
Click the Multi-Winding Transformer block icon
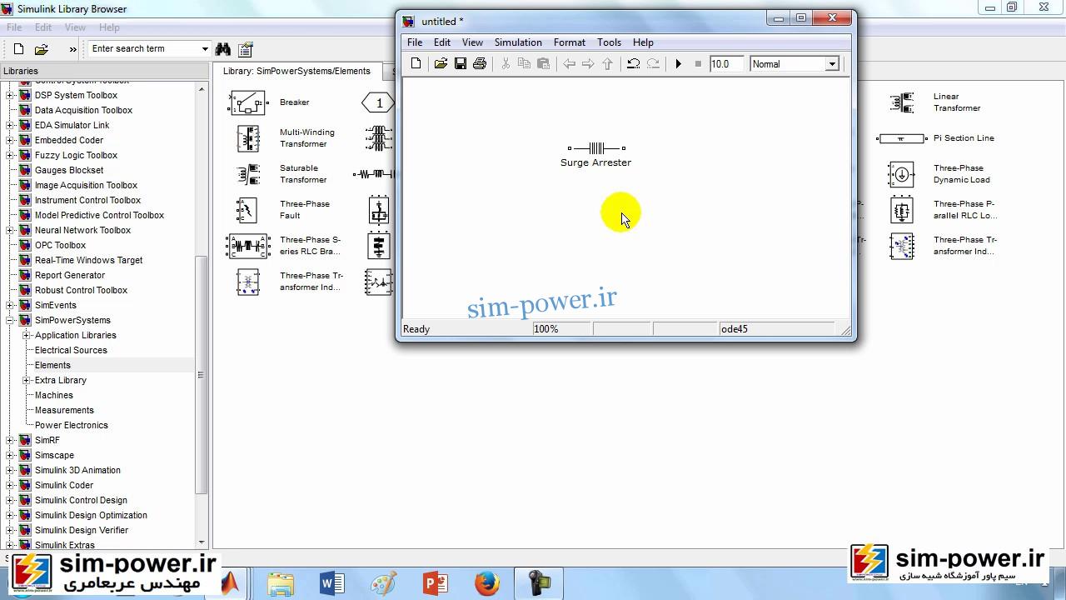point(248,138)
